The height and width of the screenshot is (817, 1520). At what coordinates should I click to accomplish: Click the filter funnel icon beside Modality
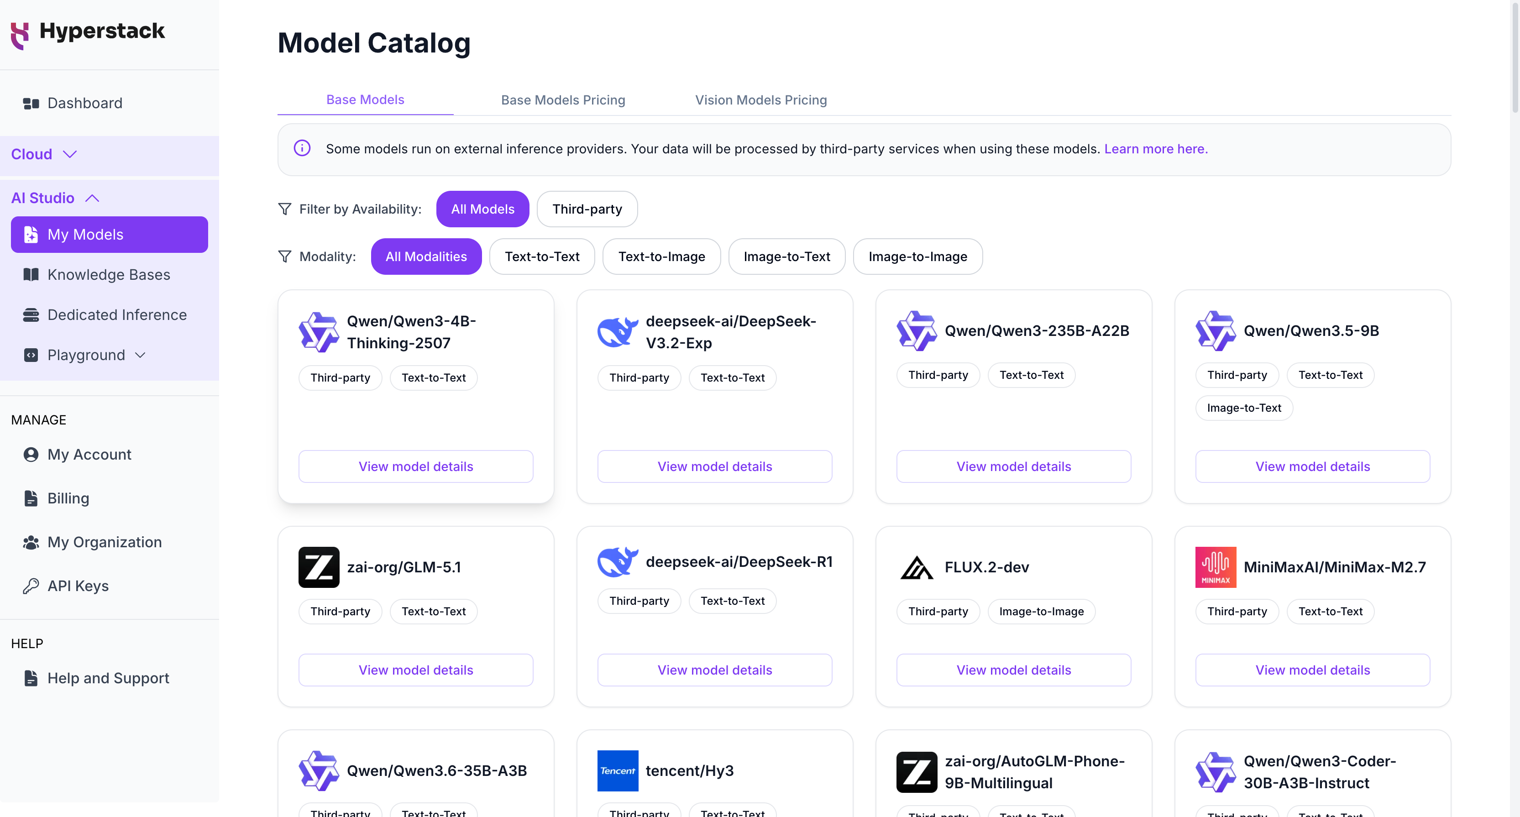[284, 256]
